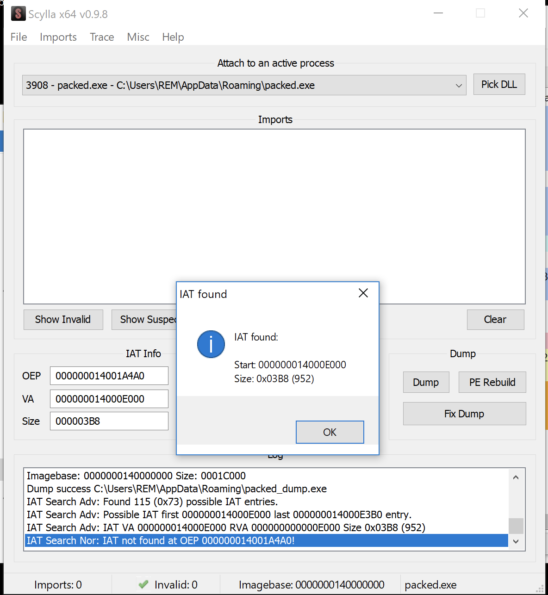Click the Clear button
Screen dimensions: 548x595
pos(495,320)
